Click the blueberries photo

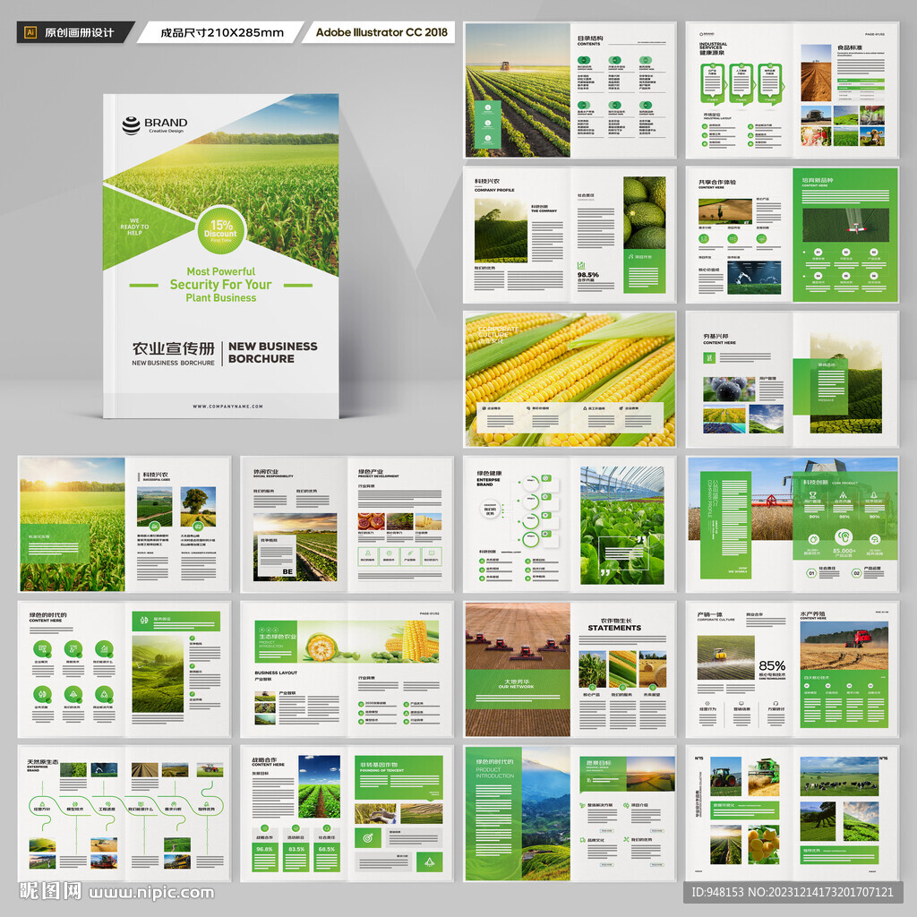(x=729, y=389)
